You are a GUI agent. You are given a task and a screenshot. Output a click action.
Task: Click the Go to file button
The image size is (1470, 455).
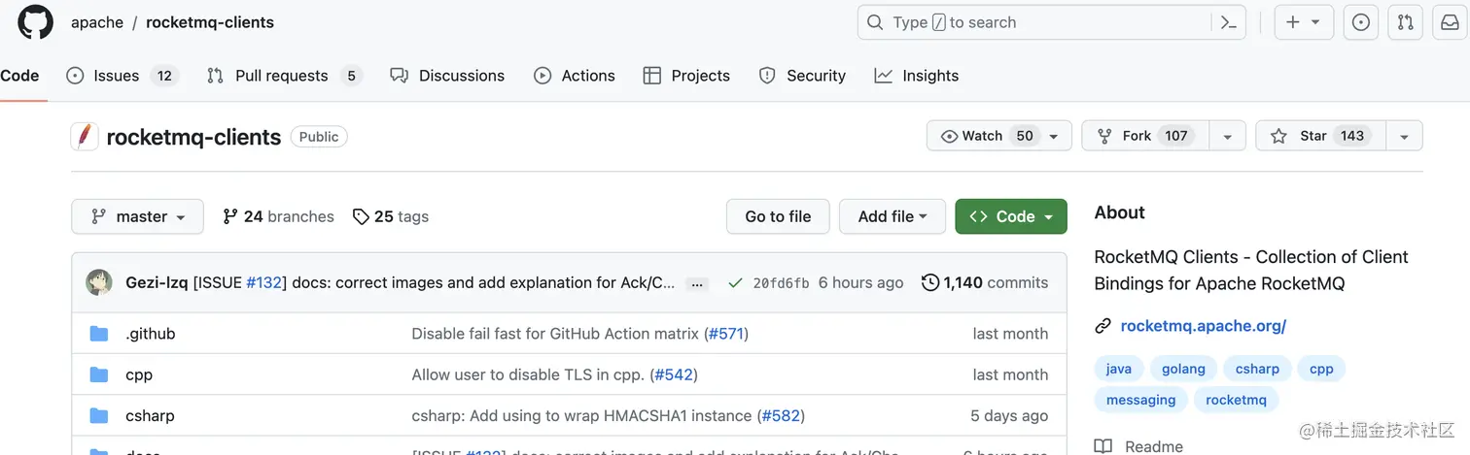[778, 216]
